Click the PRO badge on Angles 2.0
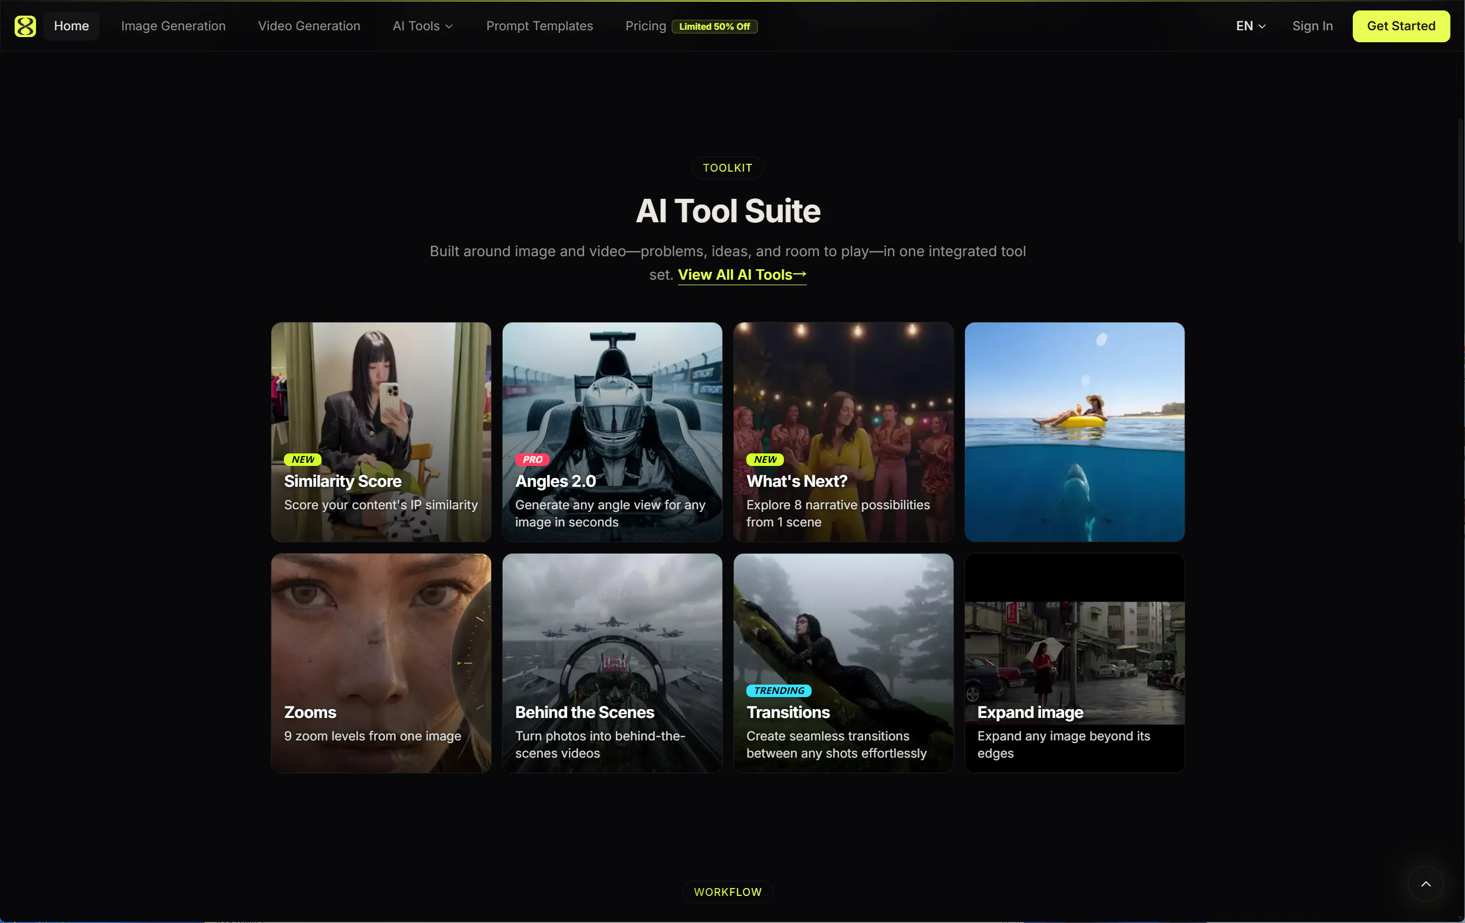The height and width of the screenshot is (923, 1465). tap(532, 460)
